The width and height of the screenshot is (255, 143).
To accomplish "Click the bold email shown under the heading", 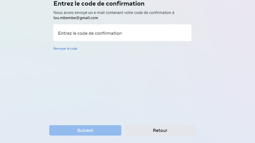I will [76, 18].
